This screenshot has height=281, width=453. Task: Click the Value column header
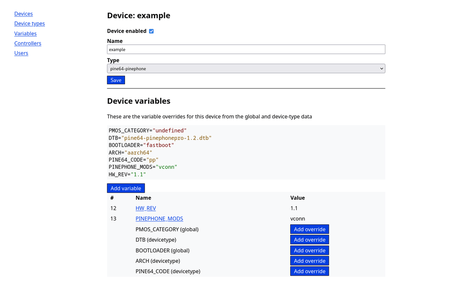tap(298, 198)
